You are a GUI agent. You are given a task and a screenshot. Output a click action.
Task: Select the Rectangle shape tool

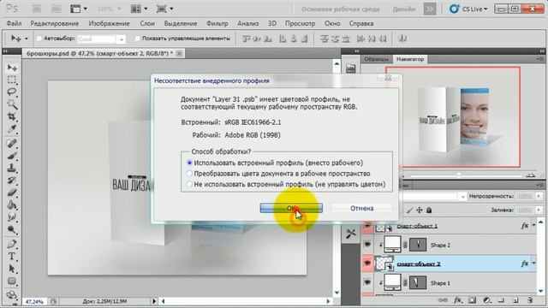pos(11,281)
